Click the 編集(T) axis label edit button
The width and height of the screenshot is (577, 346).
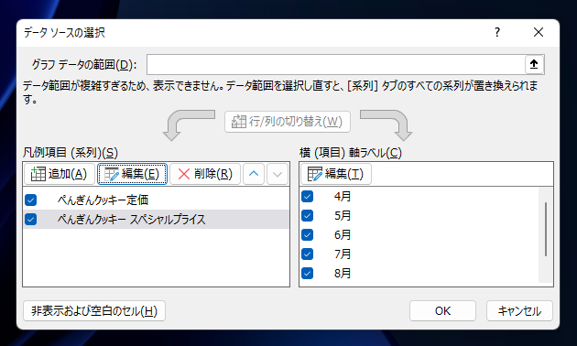336,174
